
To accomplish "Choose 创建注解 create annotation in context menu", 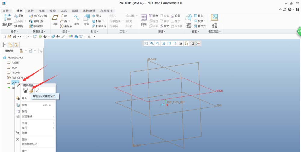I will tap(35, 116).
